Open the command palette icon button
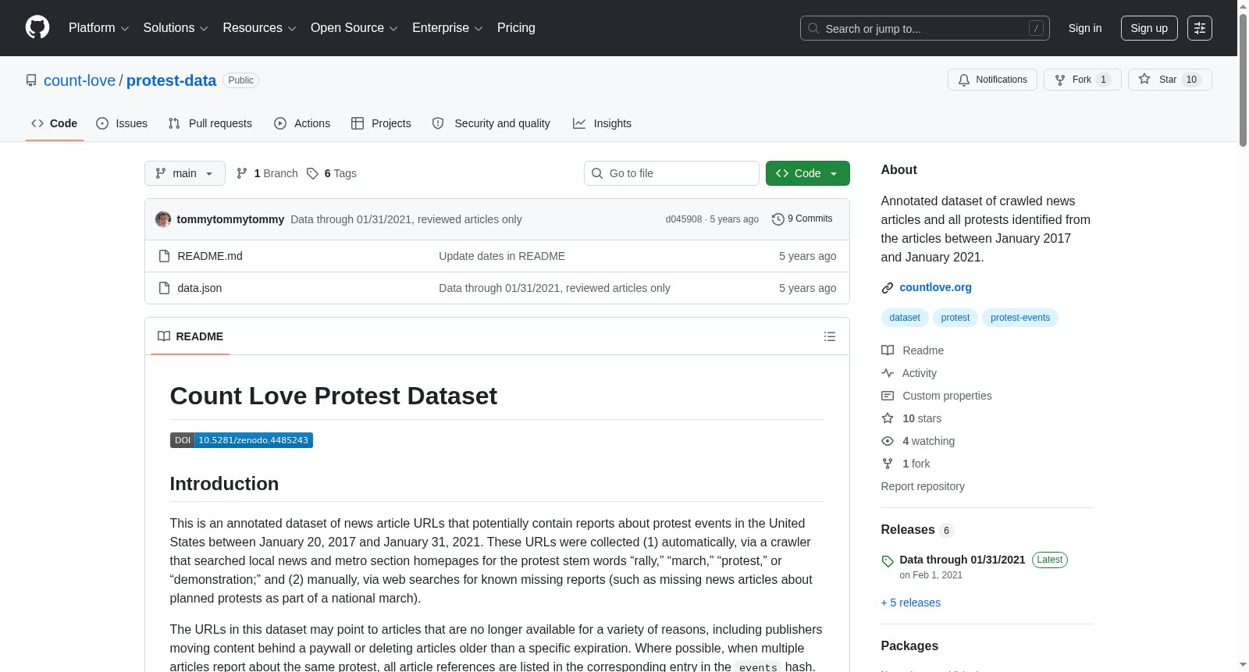 [1200, 28]
